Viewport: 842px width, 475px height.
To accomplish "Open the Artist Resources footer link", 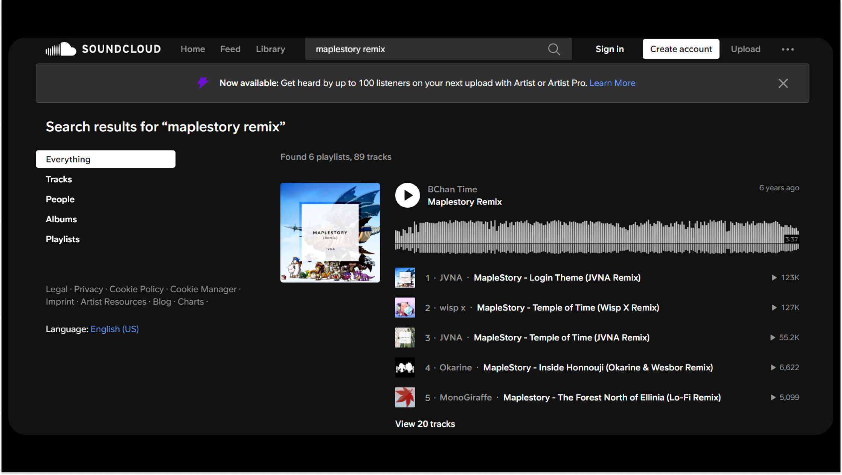I will pyautogui.click(x=113, y=302).
